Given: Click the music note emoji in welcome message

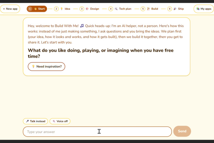Looking at the screenshot, I should [82, 26].
